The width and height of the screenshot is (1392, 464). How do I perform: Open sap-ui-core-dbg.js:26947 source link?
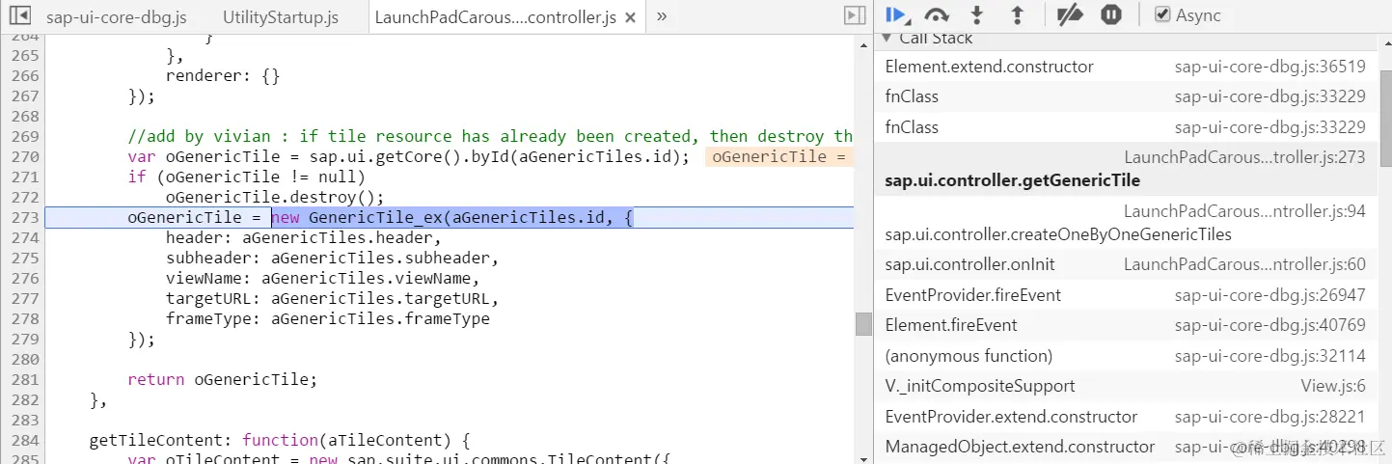1269,295
